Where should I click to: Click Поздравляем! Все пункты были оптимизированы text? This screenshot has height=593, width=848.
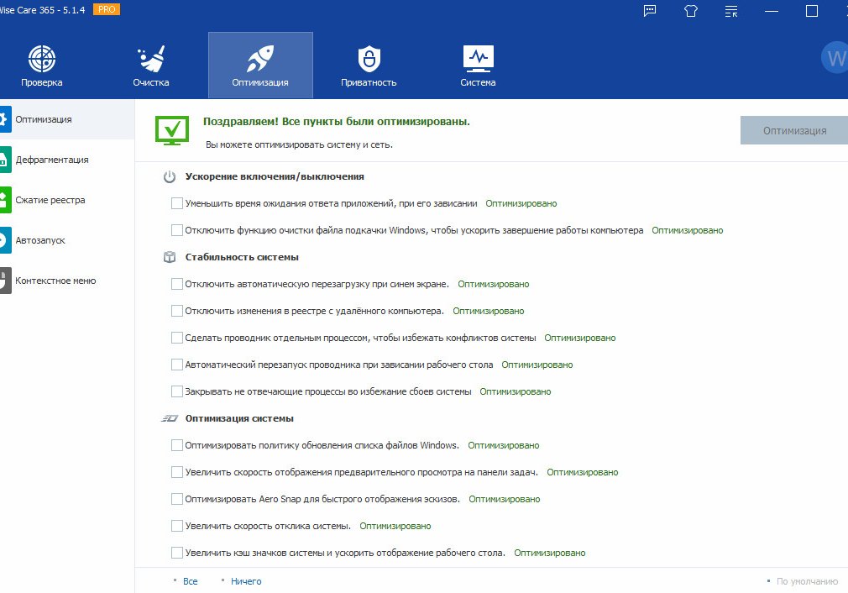[337, 122]
